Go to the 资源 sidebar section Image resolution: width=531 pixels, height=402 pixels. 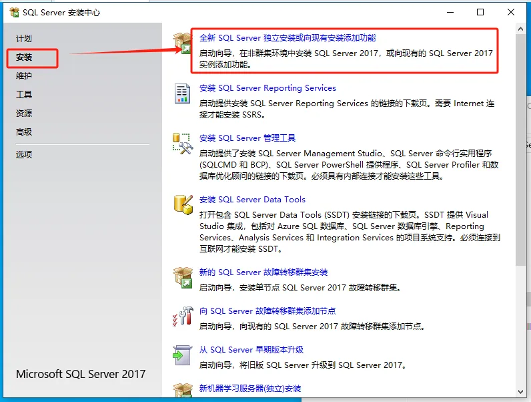click(24, 114)
